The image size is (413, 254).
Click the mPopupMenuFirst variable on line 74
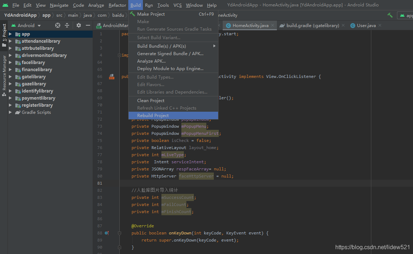(200, 133)
